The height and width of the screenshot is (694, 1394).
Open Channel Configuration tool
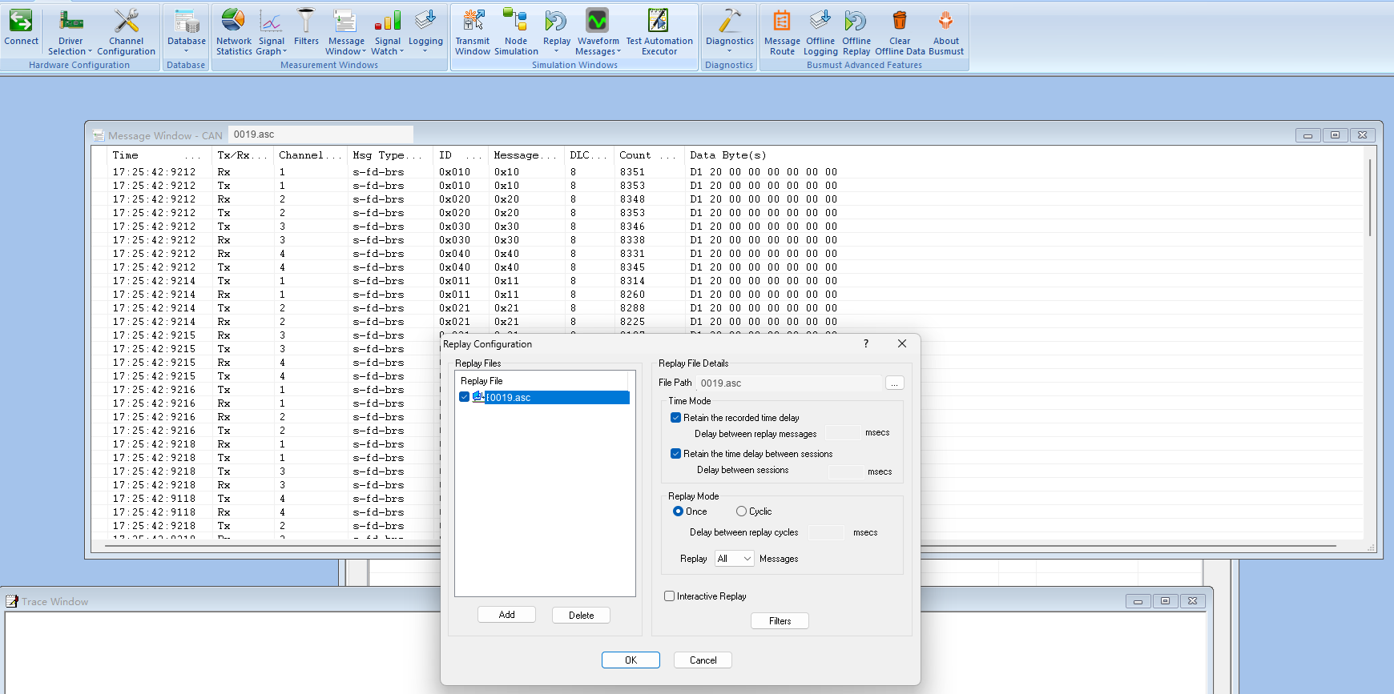pyautogui.click(x=127, y=32)
